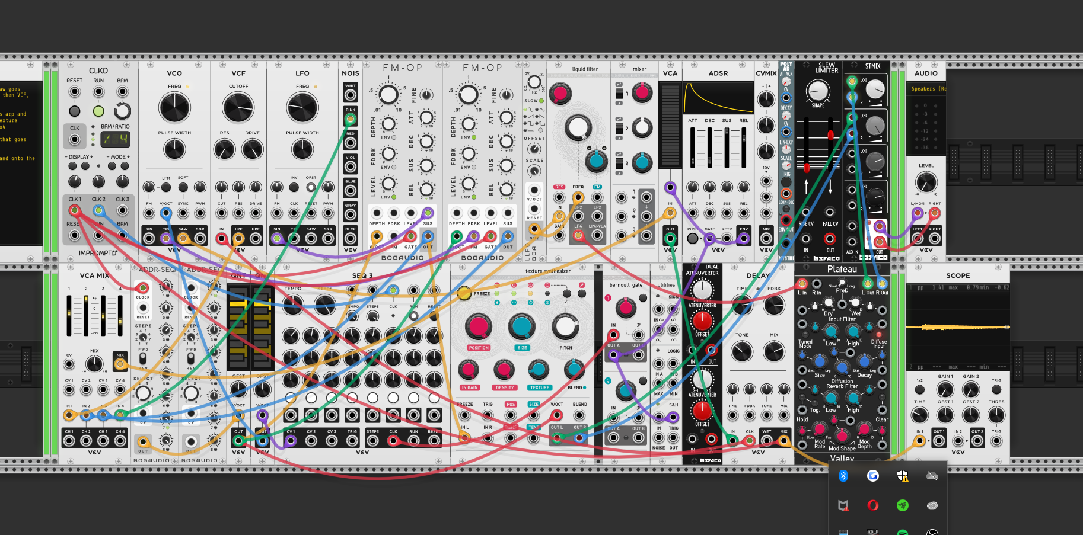Click the large DELAY FDBK knob
The height and width of the screenshot is (535, 1083).
(x=774, y=306)
